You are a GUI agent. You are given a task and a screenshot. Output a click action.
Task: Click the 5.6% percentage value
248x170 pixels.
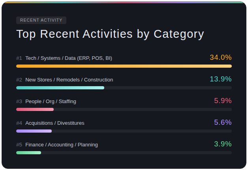pos(223,122)
